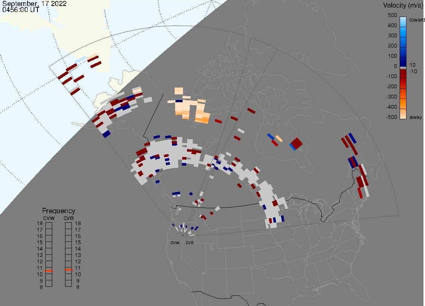Click the "500" value on velocity scale

392,15
